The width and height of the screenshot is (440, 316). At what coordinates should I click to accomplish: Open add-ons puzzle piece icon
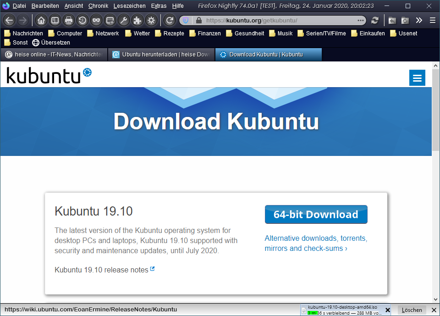coord(137,20)
